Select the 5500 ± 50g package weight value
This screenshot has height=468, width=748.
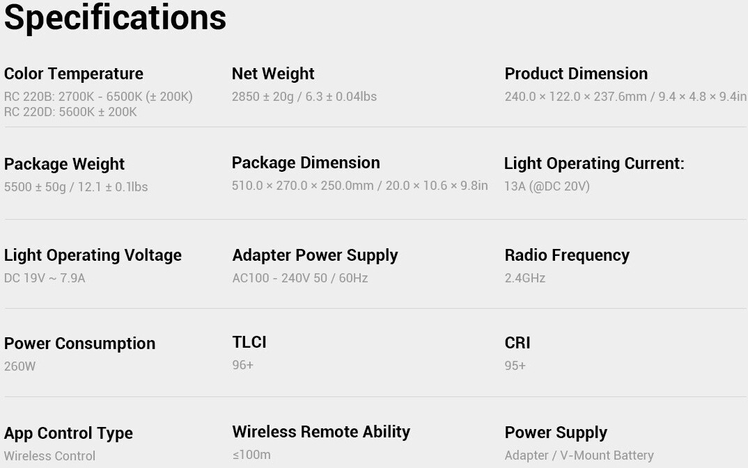click(x=76, y=187)
